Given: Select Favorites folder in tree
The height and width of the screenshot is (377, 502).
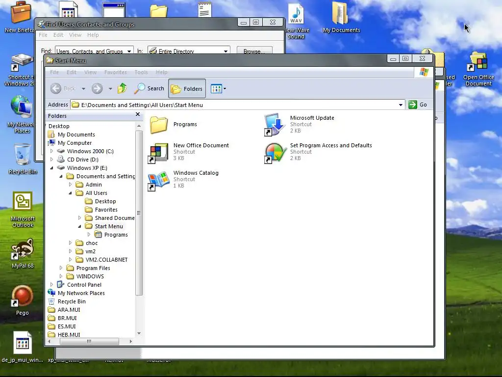Looking at the screenshot, I should click(106, 209).
